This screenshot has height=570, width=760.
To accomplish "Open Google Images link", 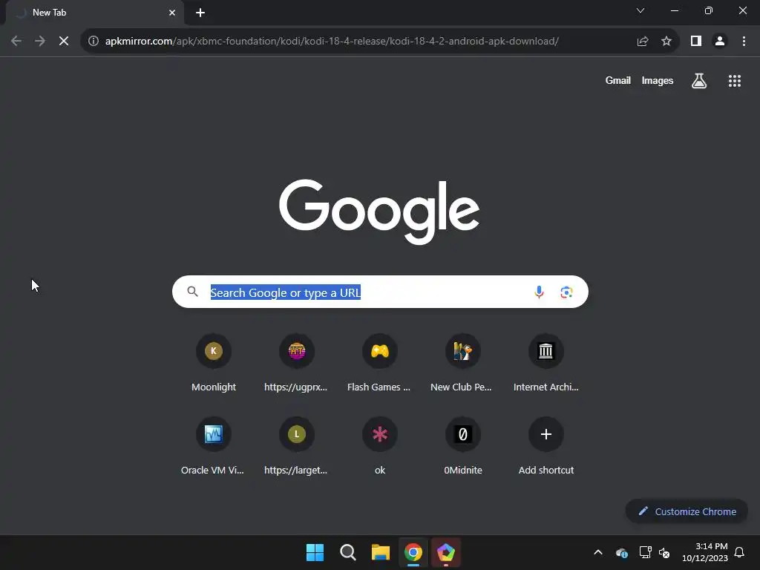I will tap(658, 80).
